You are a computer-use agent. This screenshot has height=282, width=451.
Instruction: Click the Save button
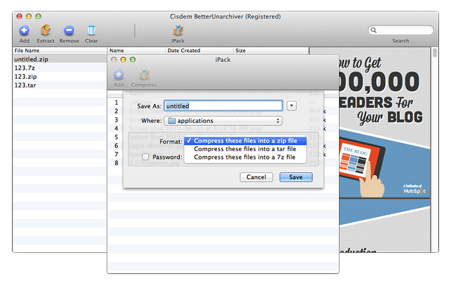295,177
